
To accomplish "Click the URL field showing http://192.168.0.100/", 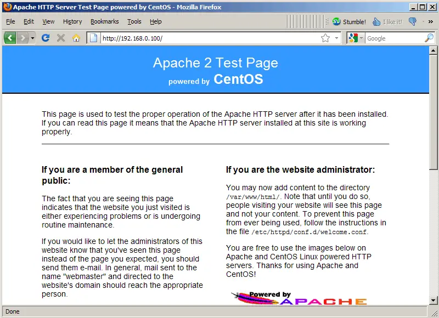I will point(210,38).
